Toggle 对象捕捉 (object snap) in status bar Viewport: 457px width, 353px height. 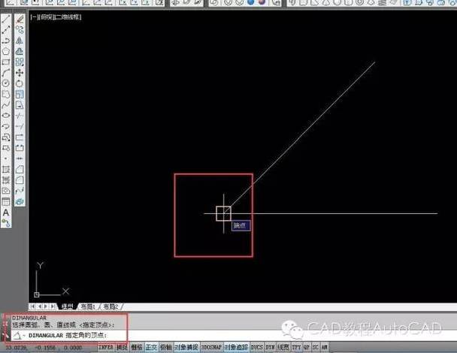(x=187, y=347)
